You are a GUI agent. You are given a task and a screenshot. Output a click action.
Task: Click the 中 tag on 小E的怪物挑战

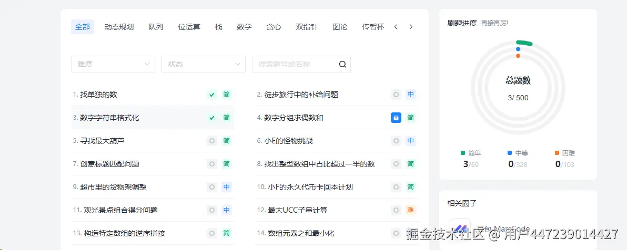click(411, 141)
